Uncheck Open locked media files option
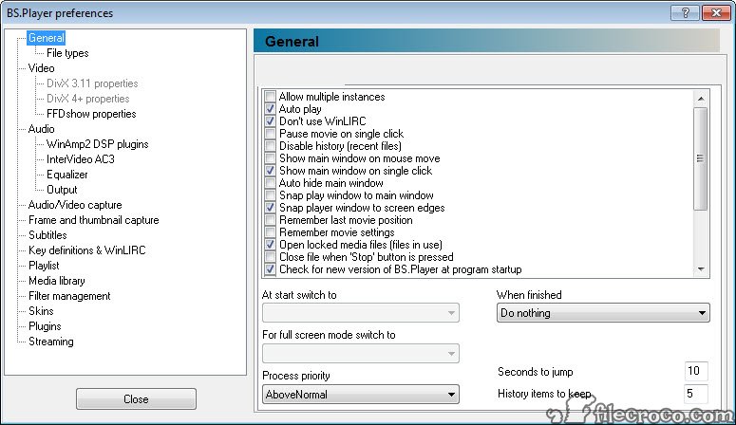Image resolution: width=736 pixels, height=425 pixels. click(270, 245)
